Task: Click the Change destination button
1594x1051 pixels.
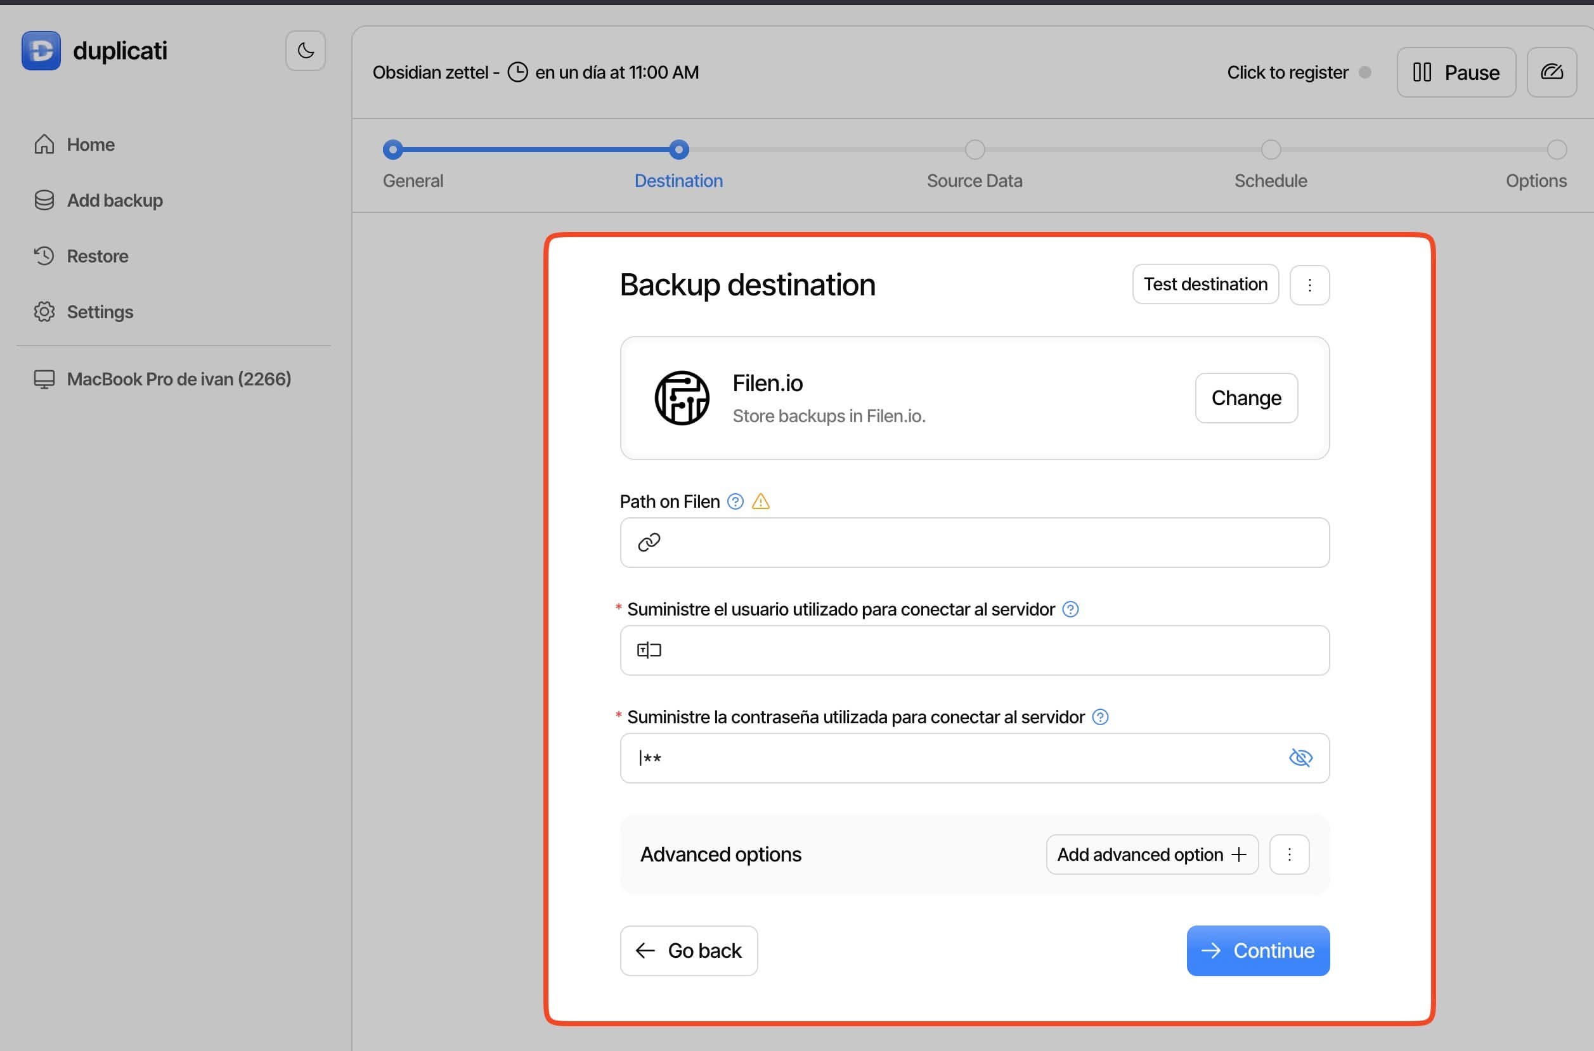Action: click(x=1245, y=398)
